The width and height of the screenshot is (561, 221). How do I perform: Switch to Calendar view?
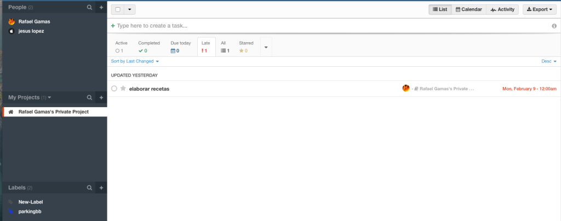(x=468, y=9)
